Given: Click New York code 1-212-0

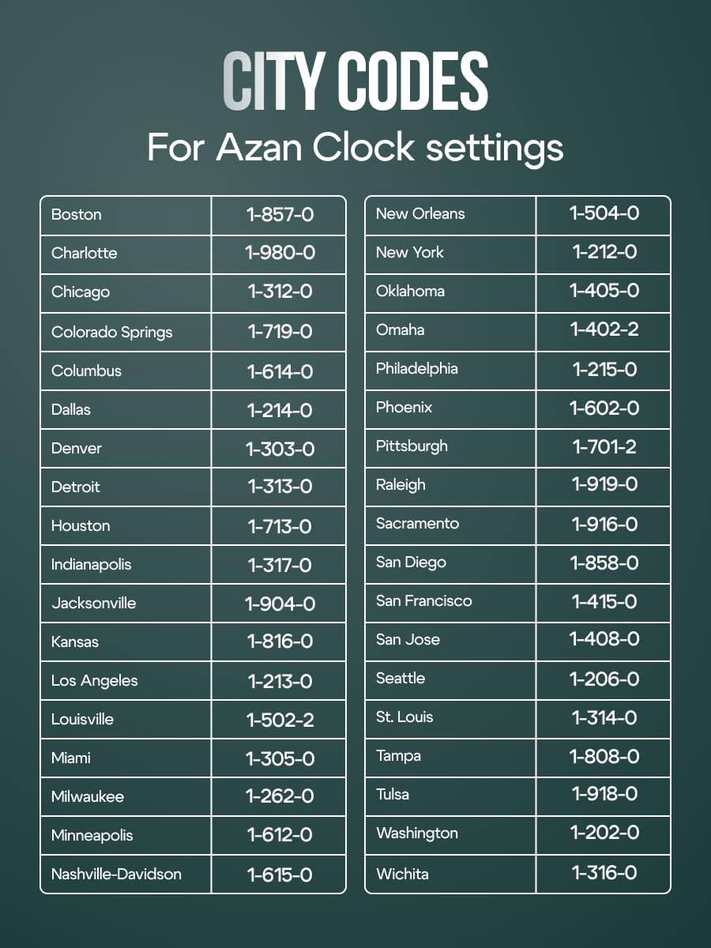Looking at the screenshot, I should pyautogui.click(x=604, y=252).
